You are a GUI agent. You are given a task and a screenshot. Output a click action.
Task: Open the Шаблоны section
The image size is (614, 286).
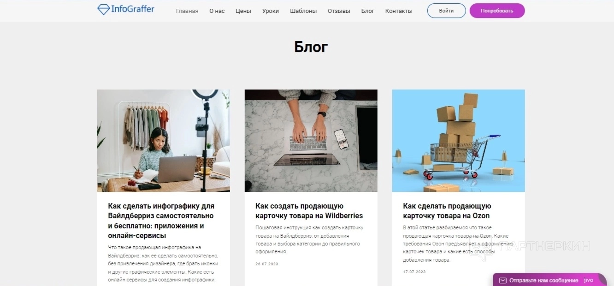pyautogui.click(x=303, y=11)
